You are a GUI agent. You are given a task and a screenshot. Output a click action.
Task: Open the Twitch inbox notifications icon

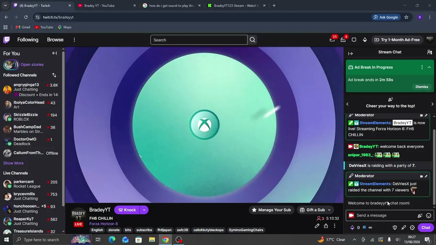coord(343,39)
